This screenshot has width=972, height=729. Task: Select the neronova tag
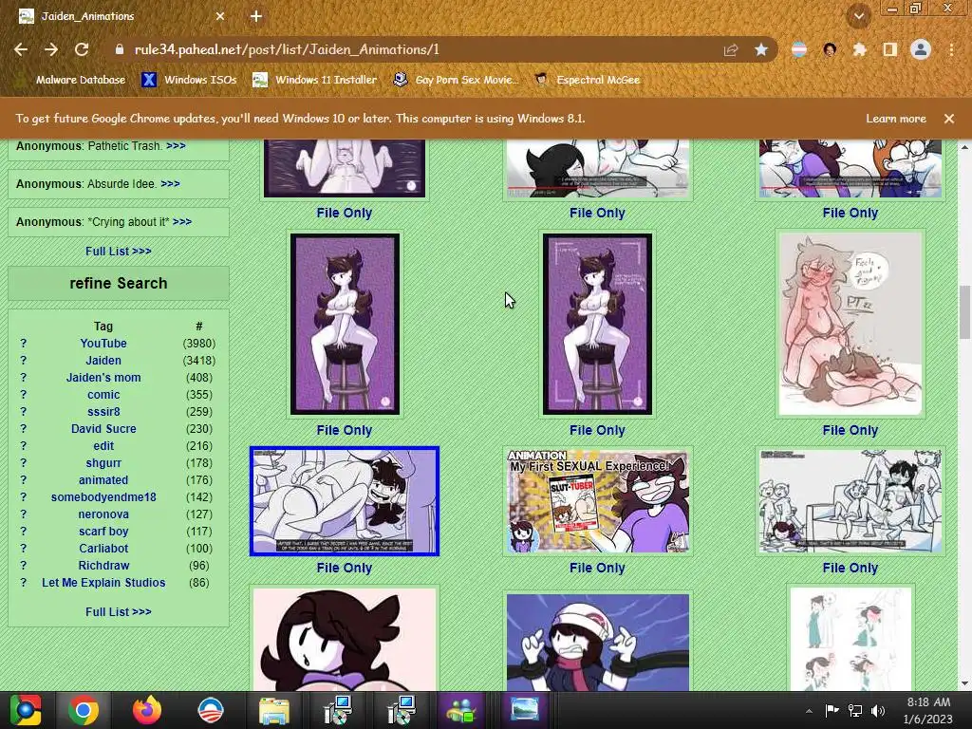(x=103, y=514)
